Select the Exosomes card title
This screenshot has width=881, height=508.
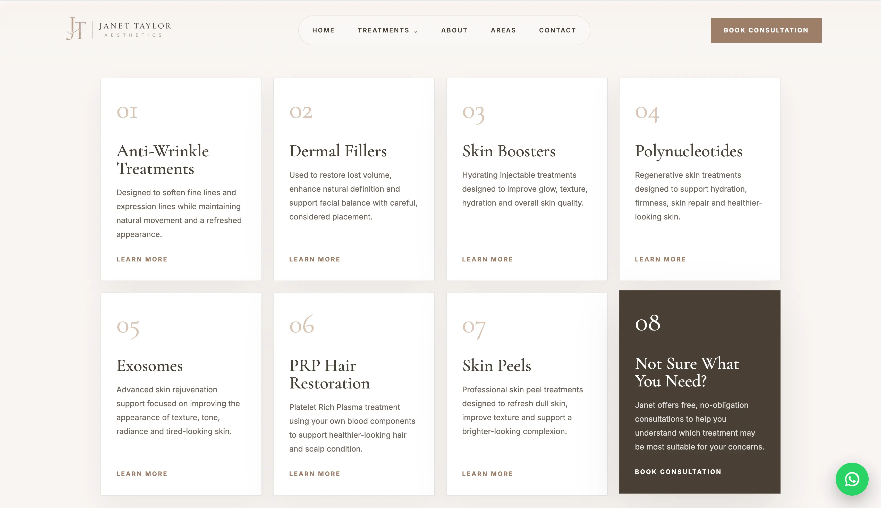pyautogui.click(x=149, y=366)
